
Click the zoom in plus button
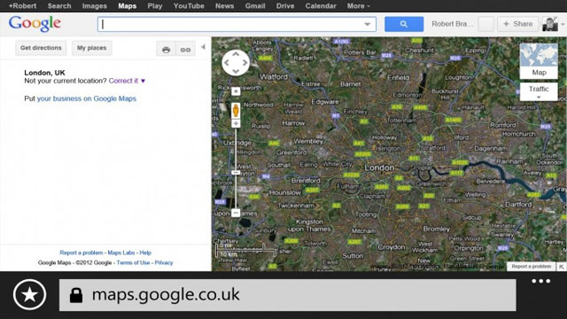pos(236,124)
